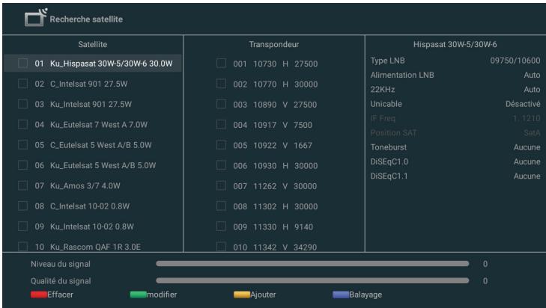Toggle the Ku_Eutelsat 7 West A checkbox
546x308 pixels.
click(23, 124)
